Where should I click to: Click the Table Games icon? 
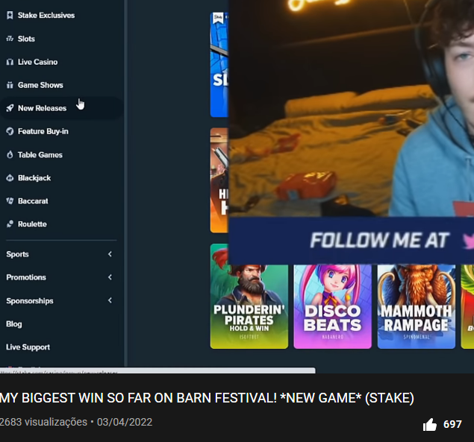[x=10, y=154]
